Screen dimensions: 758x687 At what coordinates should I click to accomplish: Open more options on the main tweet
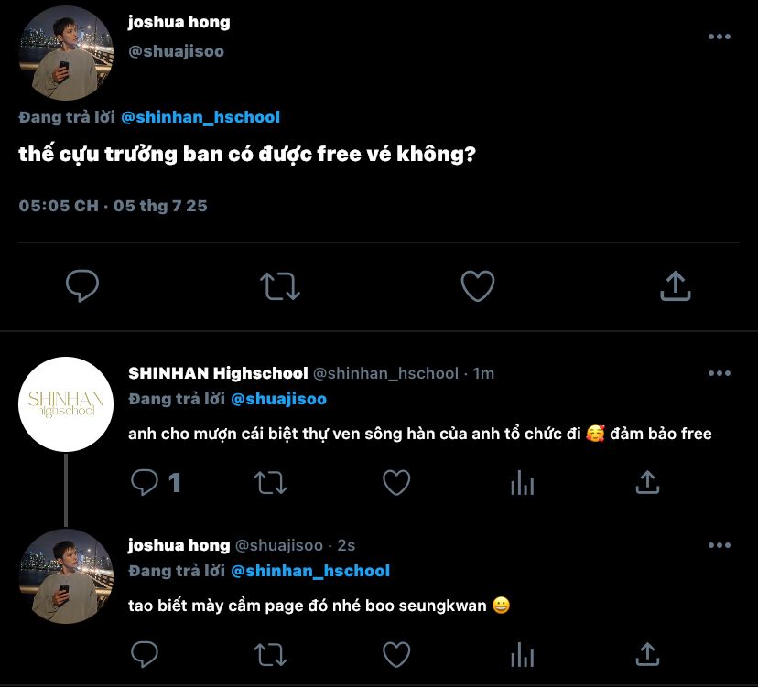(720, 37)
